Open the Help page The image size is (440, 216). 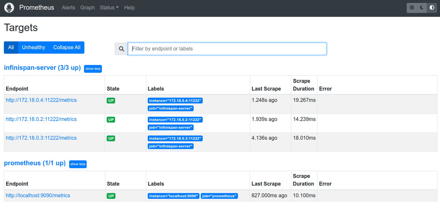(x=129, y=7)
